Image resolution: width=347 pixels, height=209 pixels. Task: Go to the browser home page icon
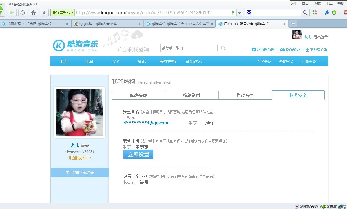pyautogui.click(x=33, y=13)
